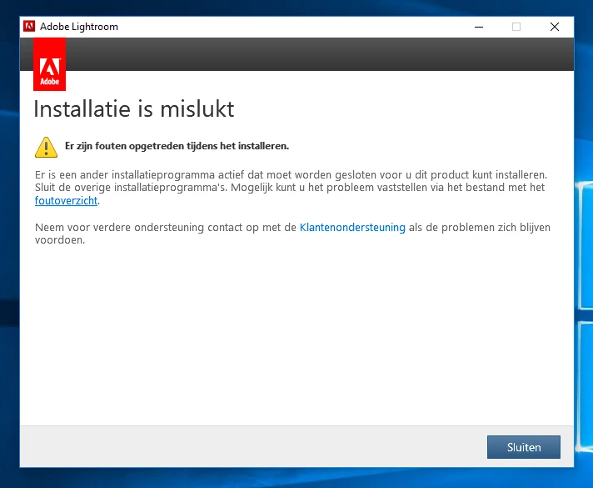Click the "Installatie is mislukt" heading

[134, 109]
